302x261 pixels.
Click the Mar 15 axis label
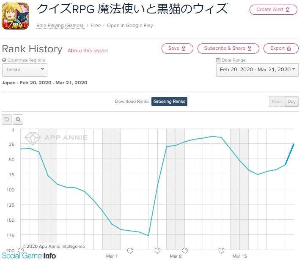tap(239, 256)
